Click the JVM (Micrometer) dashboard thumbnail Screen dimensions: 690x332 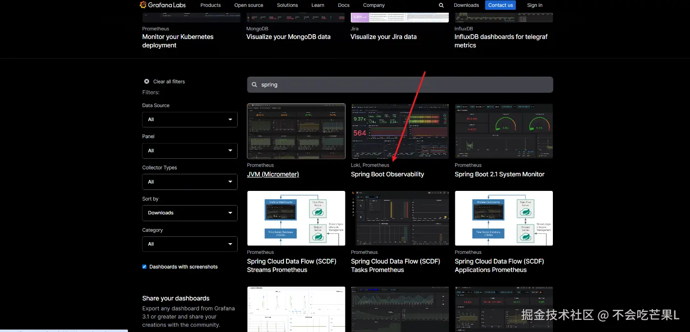pyautogui.click(x=296, y=131)
